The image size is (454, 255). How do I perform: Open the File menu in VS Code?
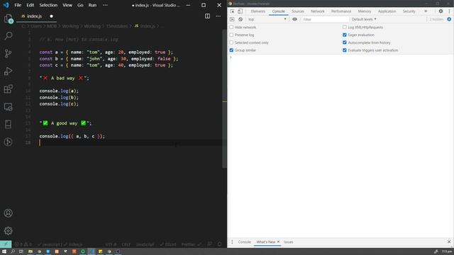coord(18,5)
